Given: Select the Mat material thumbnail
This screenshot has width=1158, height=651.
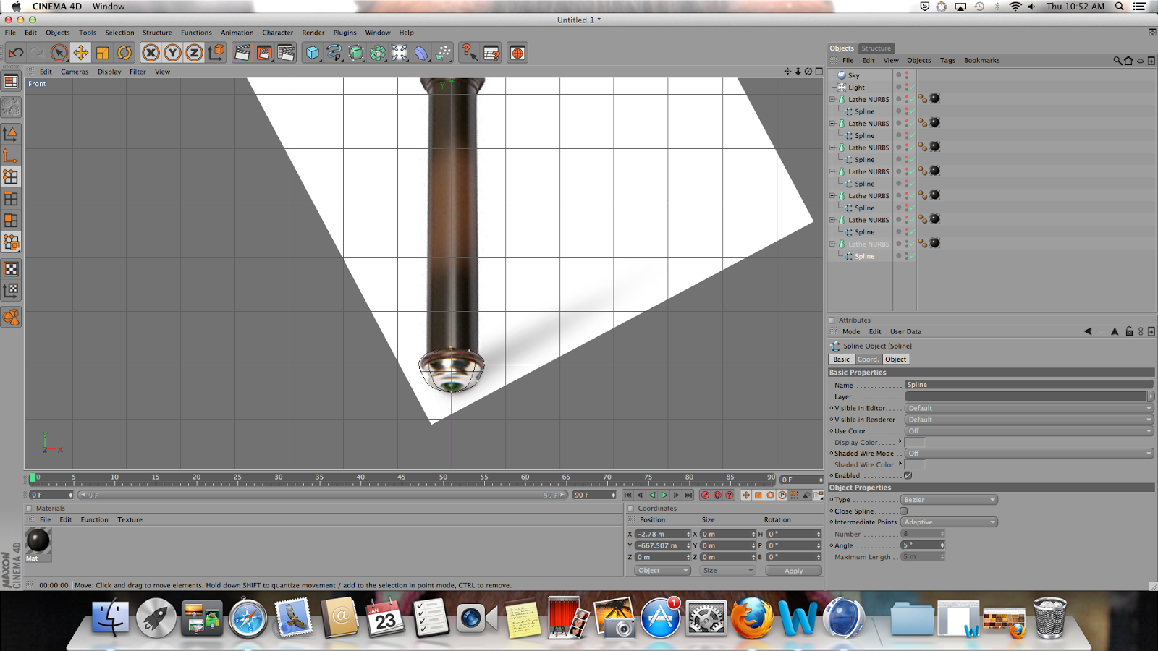Looking at the screenshot, I should click(38, 540).
